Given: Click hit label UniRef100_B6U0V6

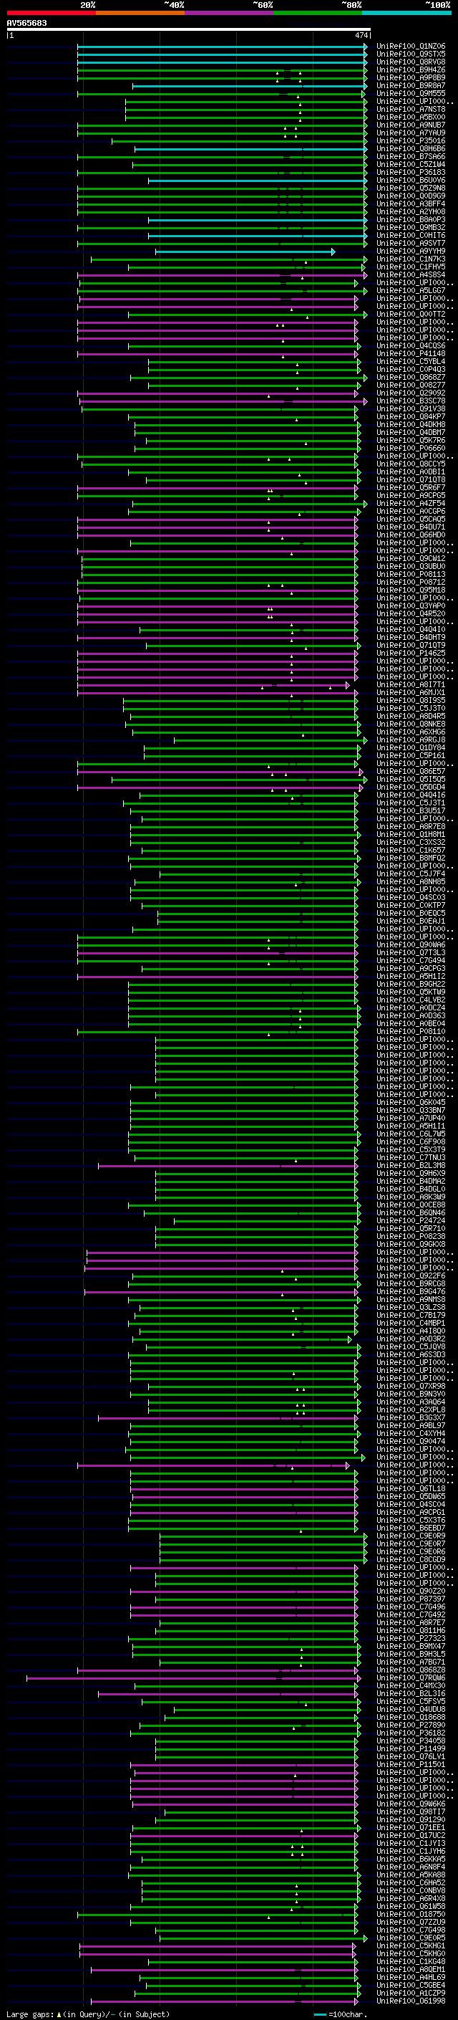Looking at the screenshot, I should [x=410, y=181].
